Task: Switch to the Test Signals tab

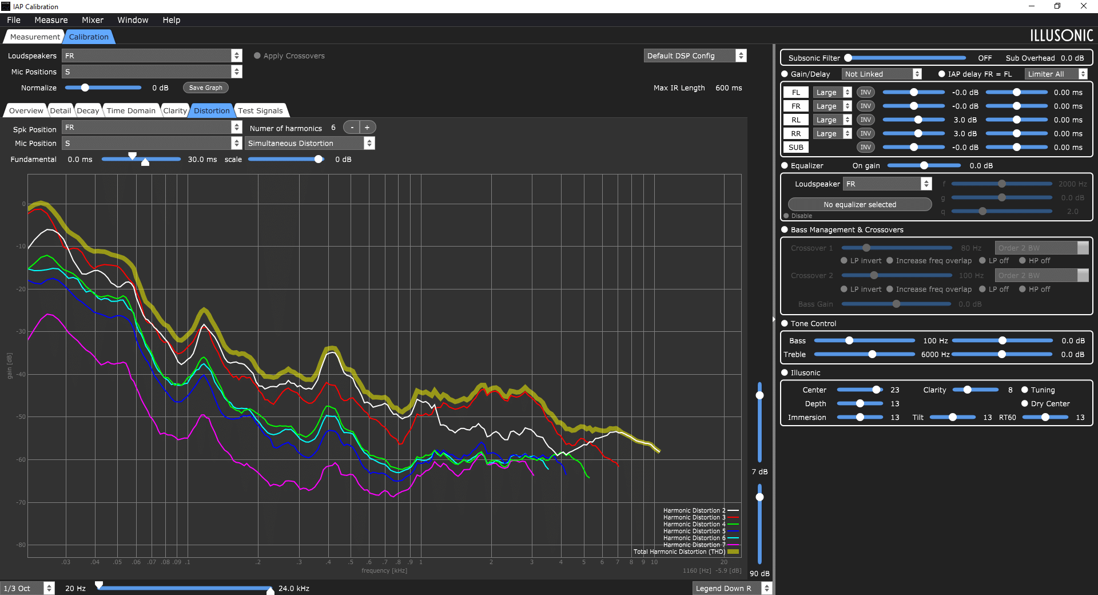Action: [260, 110]
